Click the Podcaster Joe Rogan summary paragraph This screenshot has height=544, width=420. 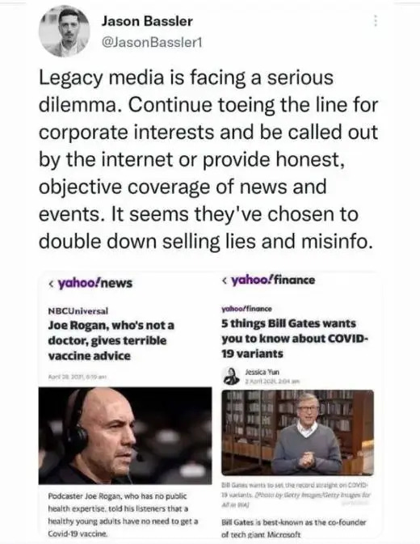point(123,515)
